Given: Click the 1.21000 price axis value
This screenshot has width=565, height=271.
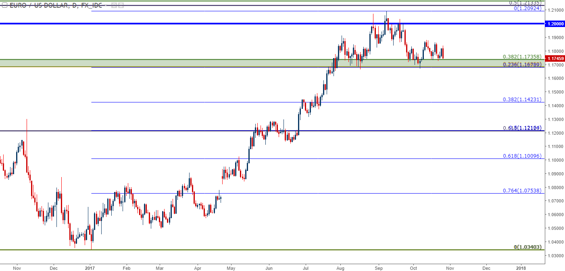Looking at the screenshot, I should pyautogui.click(x=555, y=10).
